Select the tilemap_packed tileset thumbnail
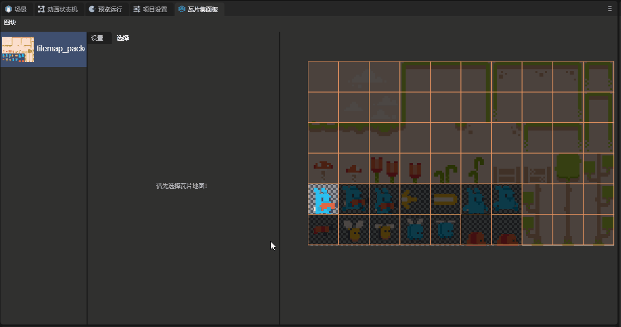 coord(18,49)
